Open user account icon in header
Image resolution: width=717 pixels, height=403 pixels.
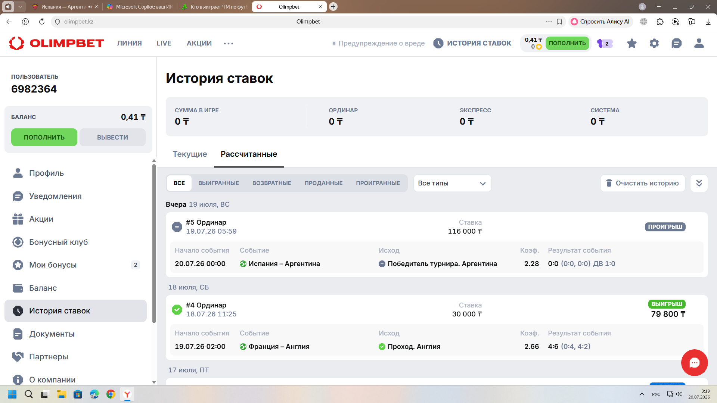click(x=699, y=43)
